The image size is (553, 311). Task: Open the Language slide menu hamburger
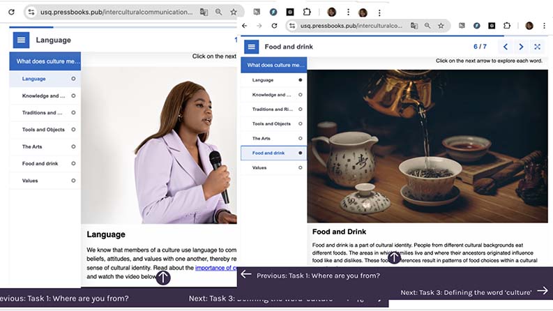point(21,40)
